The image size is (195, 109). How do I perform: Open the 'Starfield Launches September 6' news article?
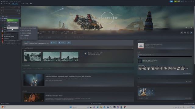click(68, 77)
